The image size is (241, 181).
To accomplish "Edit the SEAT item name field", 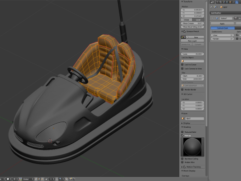I will tap(194, 119).
